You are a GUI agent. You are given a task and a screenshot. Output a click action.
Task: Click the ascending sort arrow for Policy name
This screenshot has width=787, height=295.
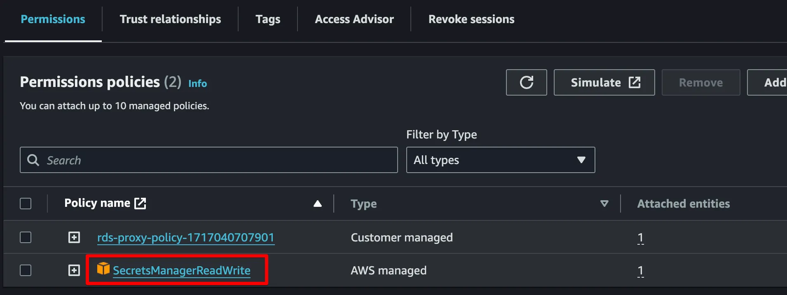pyautogui.click(x=317, y=204)
